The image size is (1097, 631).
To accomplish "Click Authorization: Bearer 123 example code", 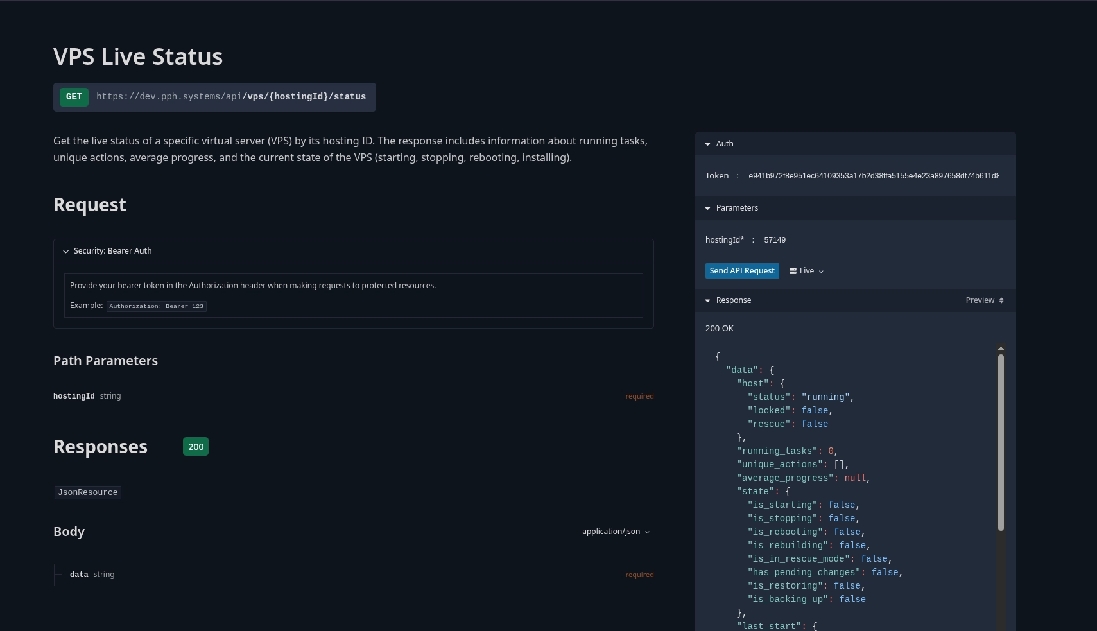I will pyautogui.click(x=157, y=306).
